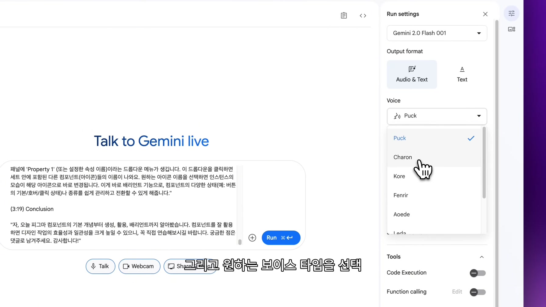Open the Gemini 2.0 Flash 001 model dropdown

point(437,33)
